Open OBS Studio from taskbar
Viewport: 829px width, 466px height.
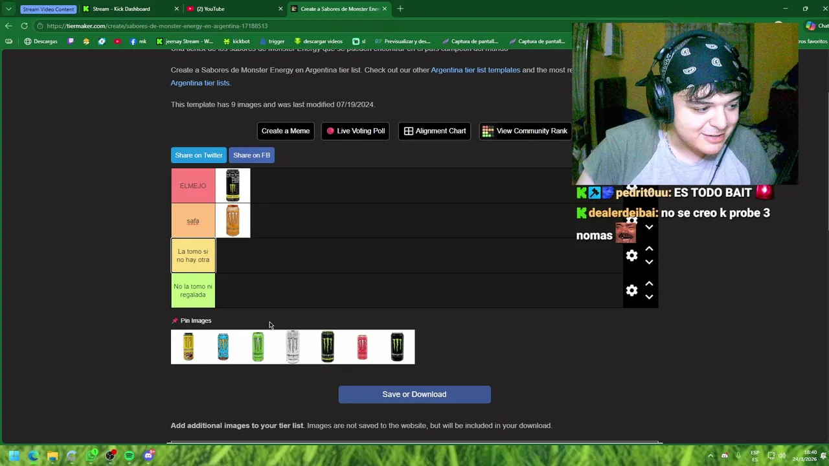pyautogui.click(x=111, y=456)
